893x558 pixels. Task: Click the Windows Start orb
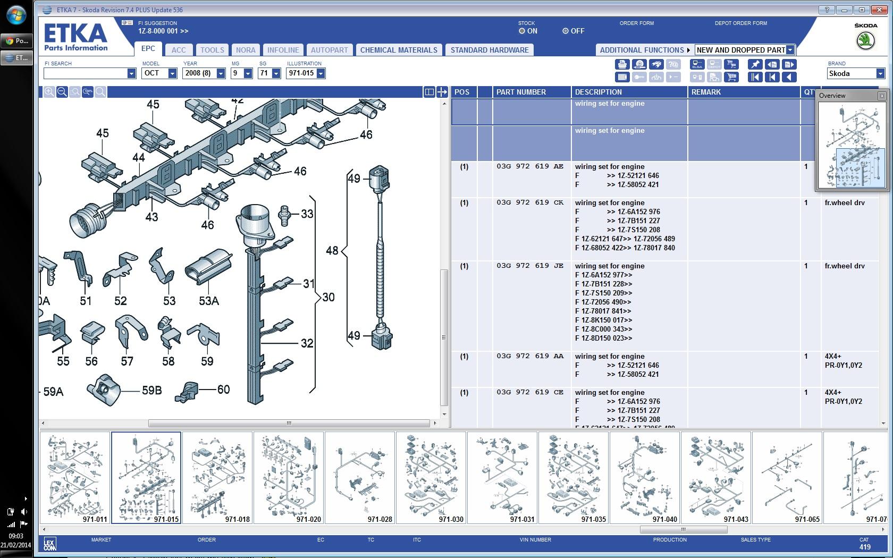pos(16,15)
